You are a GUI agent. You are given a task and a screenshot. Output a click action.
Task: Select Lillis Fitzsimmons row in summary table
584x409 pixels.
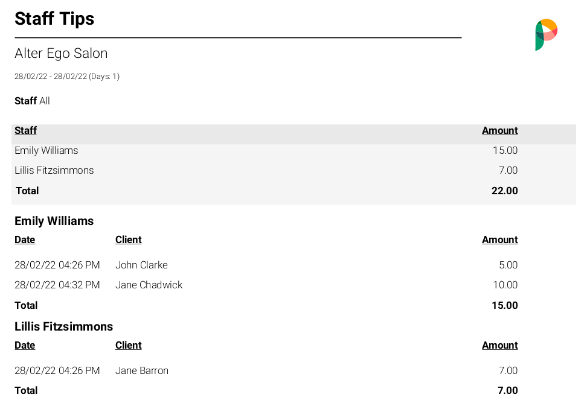click(54, 170)
